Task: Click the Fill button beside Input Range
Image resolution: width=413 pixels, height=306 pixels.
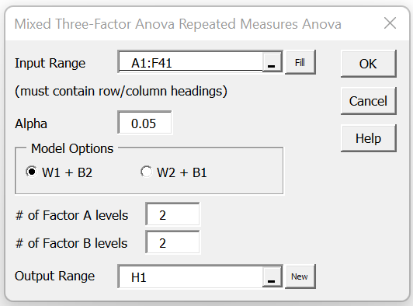Action: tap(300, 62)
